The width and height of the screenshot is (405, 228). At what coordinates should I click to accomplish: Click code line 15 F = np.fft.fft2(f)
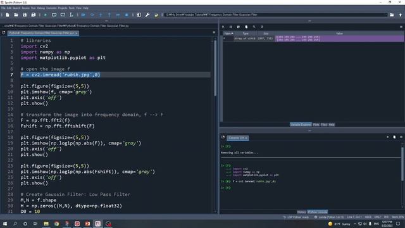45,120
